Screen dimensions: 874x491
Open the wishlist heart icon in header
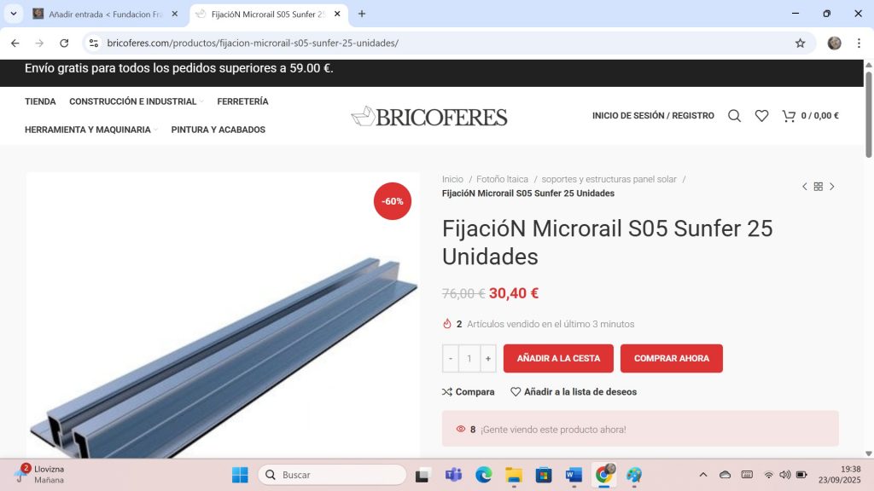[761, 116]
